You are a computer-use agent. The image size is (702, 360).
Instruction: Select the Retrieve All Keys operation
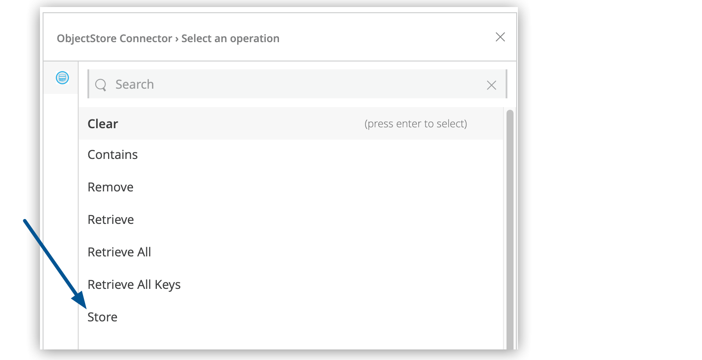click(x=134, y=284)
